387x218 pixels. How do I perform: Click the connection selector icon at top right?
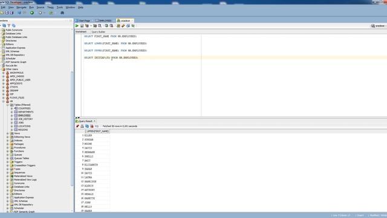pyautogui.click(x=373, y=25)
